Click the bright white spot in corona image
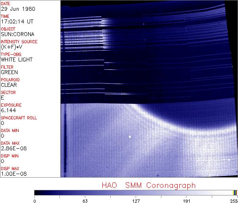238x203 pixels. click(130, 137)
